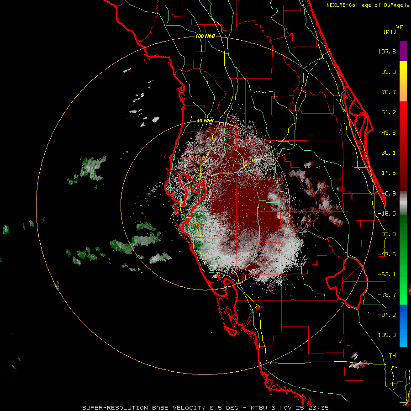Click the -0.9 velocity scale value
The width and height of the screenshot is (411, 411).
389,194
